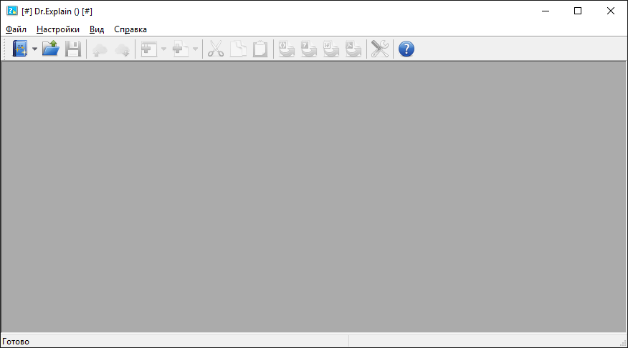Click the window resize grip corner
Image resolution: width=628 pixels, height=348 pixels.
coord(623,343)
